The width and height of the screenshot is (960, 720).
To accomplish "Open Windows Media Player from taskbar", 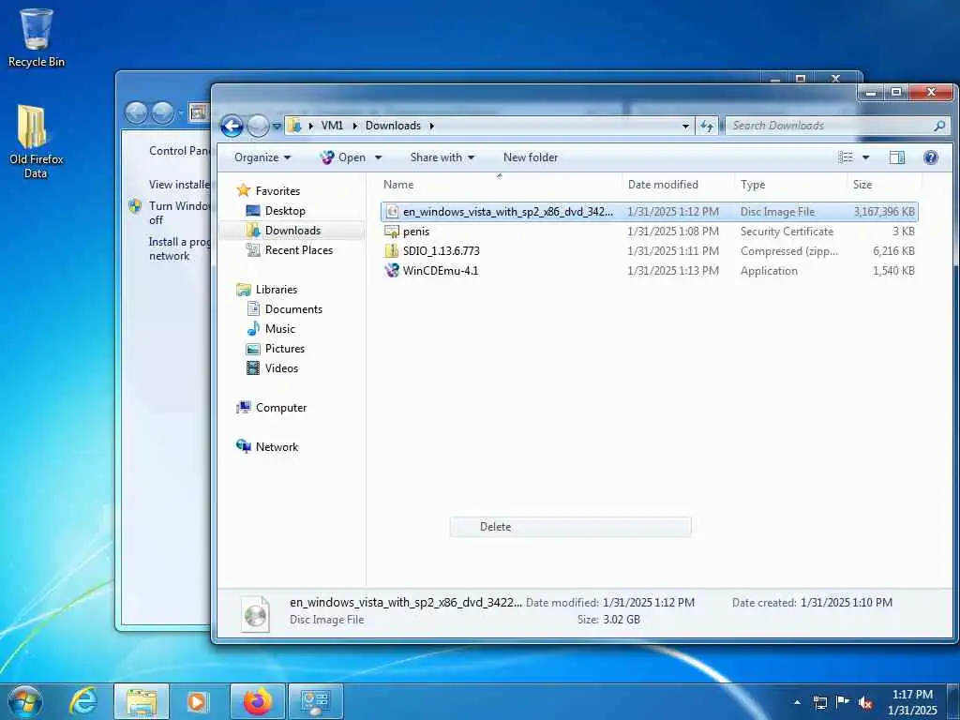I will (198, 701).
